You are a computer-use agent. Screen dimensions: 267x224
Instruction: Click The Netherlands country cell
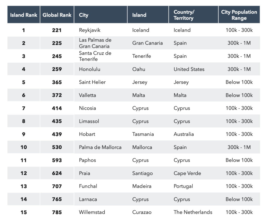193,212
